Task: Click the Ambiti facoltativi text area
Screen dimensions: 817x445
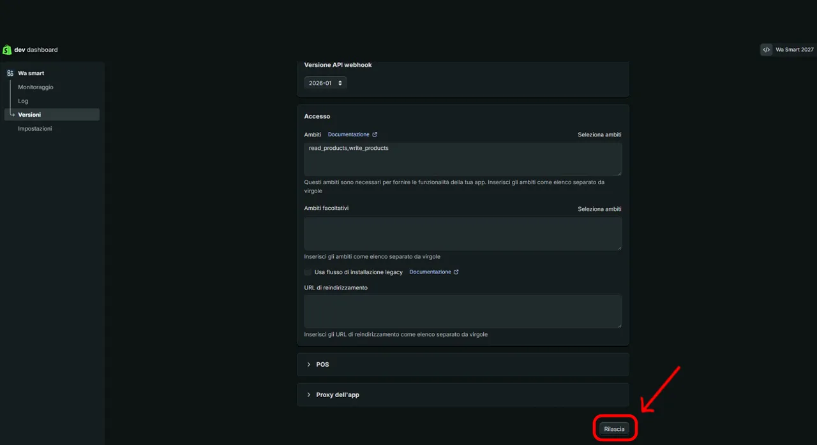Action: click(x=463, y=233)
